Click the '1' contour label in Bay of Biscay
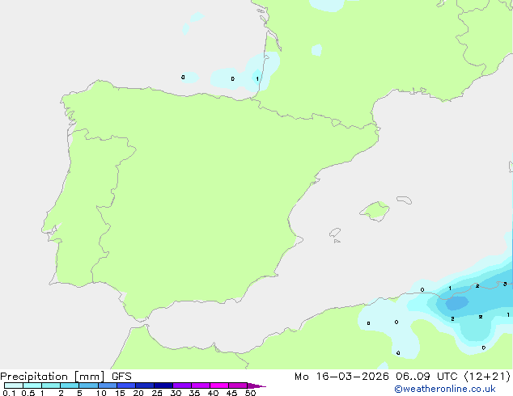513x396 pixels. tap(257, 78)
